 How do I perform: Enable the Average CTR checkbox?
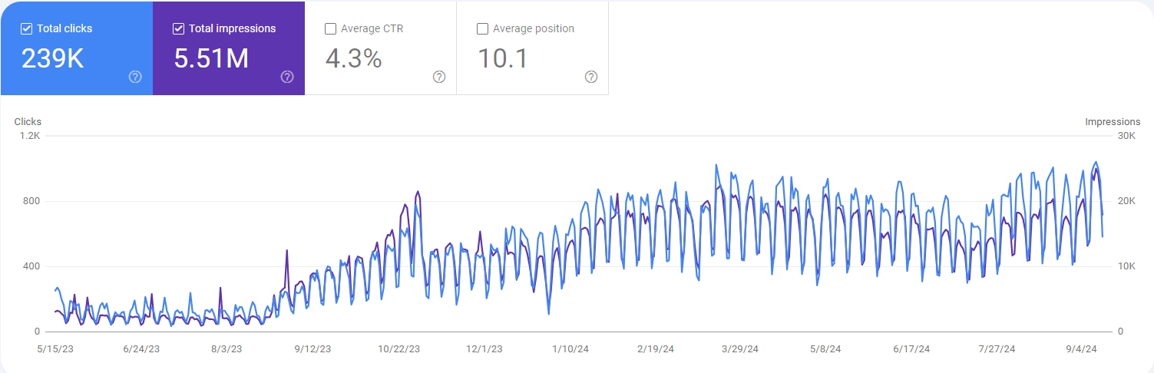click(331, 29)
